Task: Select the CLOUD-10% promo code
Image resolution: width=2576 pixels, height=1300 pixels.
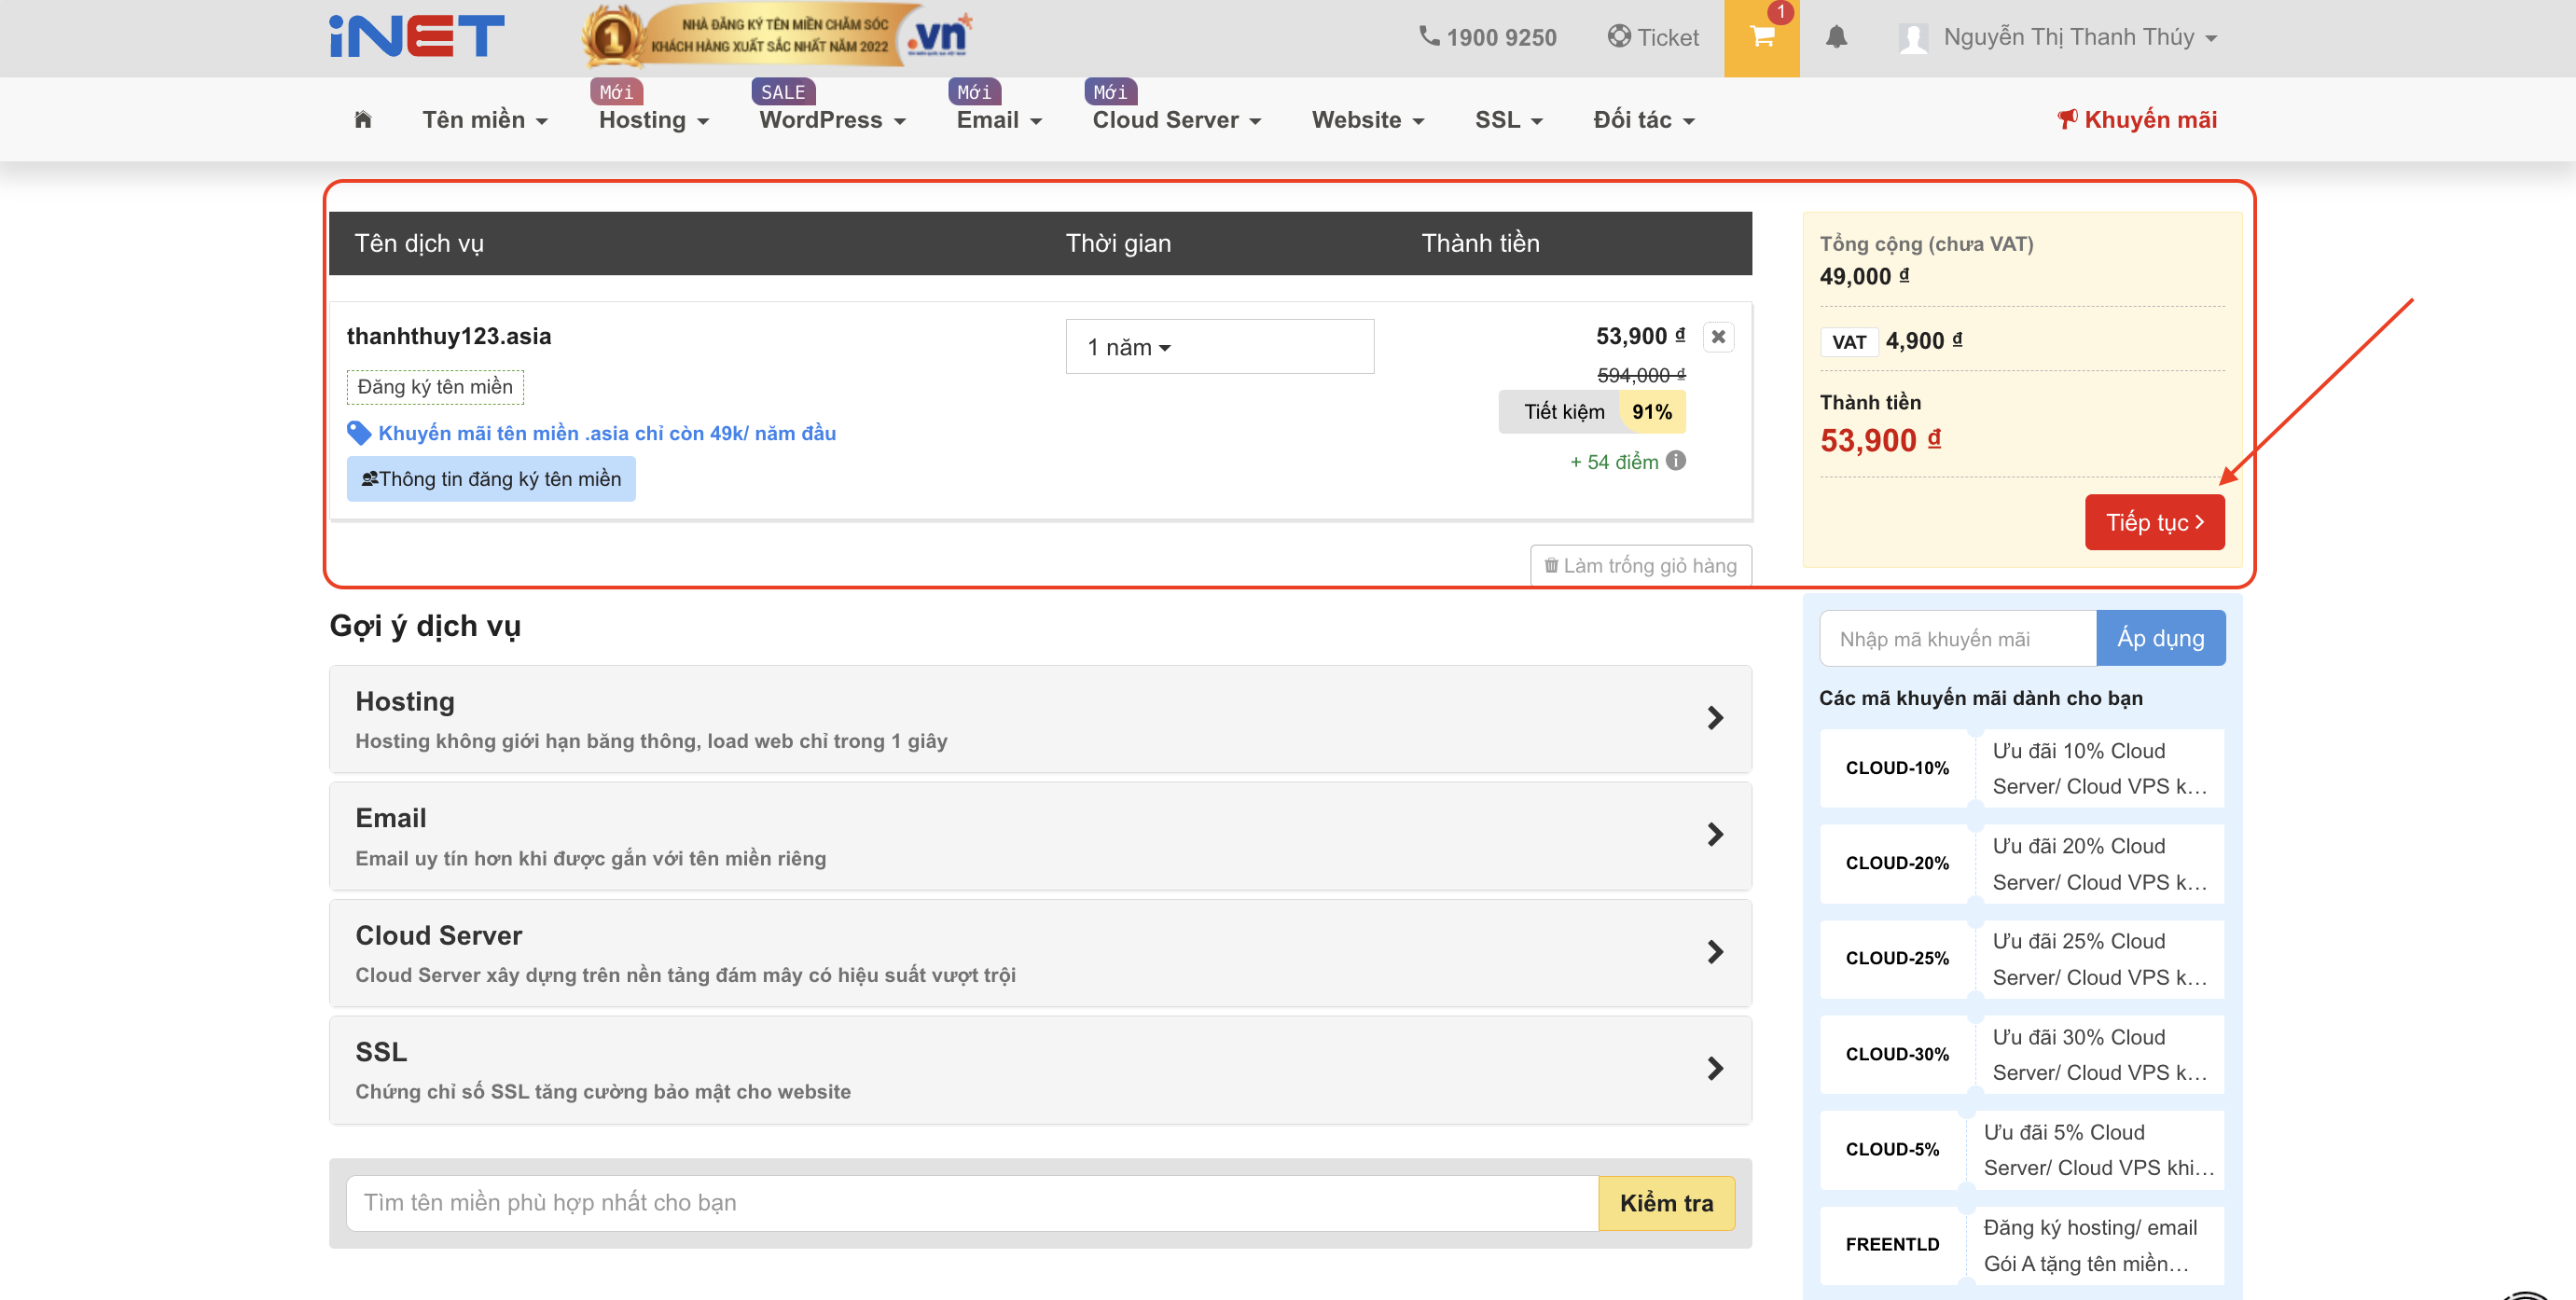Action: point(2022,768)
